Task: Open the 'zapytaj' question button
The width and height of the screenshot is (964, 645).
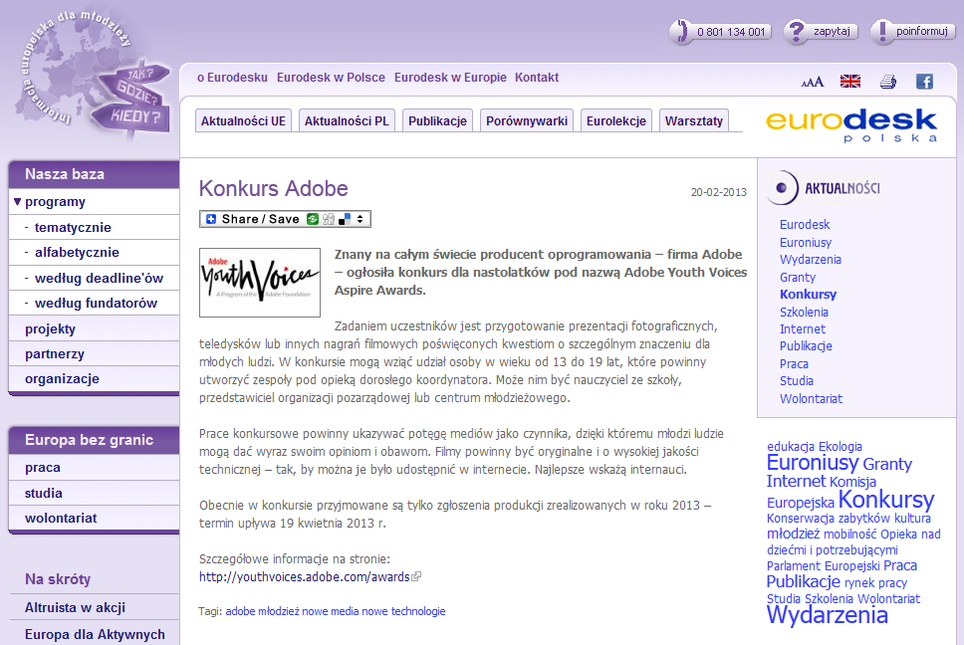Action: click(x=821, y=31)
